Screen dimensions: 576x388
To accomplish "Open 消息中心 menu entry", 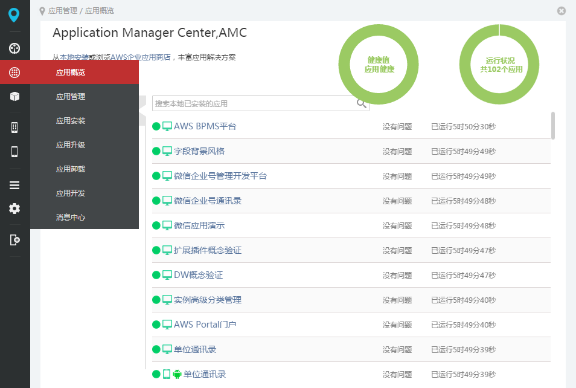I will (x=71, y=217).
